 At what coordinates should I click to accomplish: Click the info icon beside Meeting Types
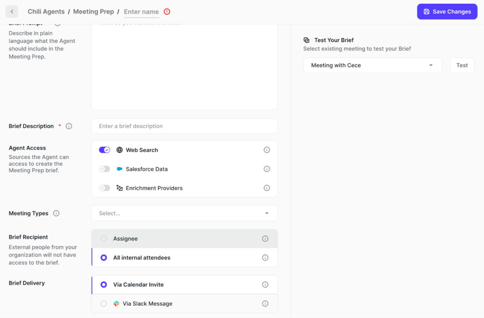click(x=56, y=213)
